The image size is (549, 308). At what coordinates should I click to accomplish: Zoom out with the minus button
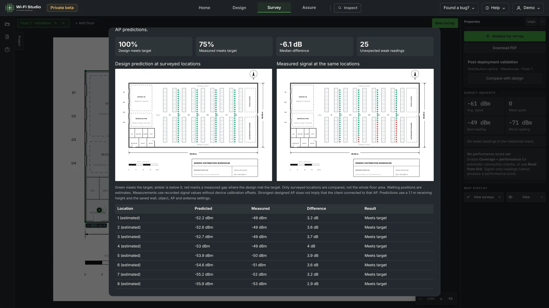click(420, 299)
